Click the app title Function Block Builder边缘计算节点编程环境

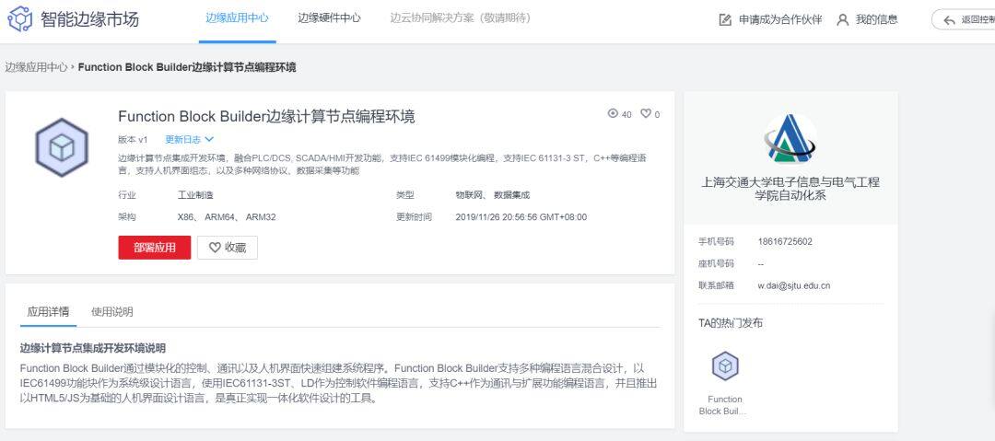(x=266, y=116)
